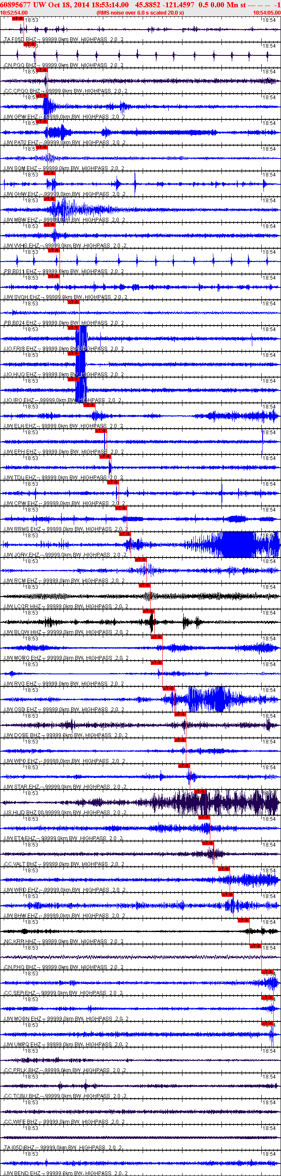Viewport: 281px width, 1176px height.
Task: Click the CC VALT BHZ station label
Action: [21, 864]
